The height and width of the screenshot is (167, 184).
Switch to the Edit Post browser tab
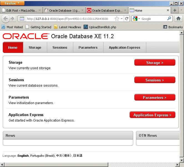21,11
